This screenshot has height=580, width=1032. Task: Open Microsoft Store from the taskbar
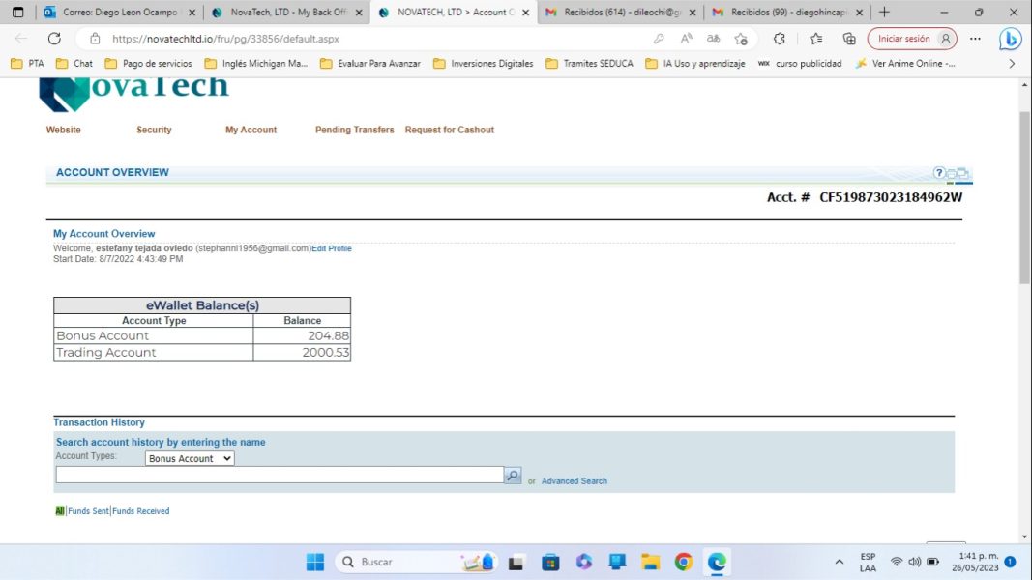(550, 563)
